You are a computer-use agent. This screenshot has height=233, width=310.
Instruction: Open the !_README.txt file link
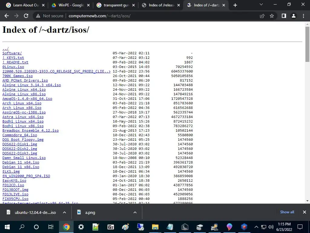(15, 62)
